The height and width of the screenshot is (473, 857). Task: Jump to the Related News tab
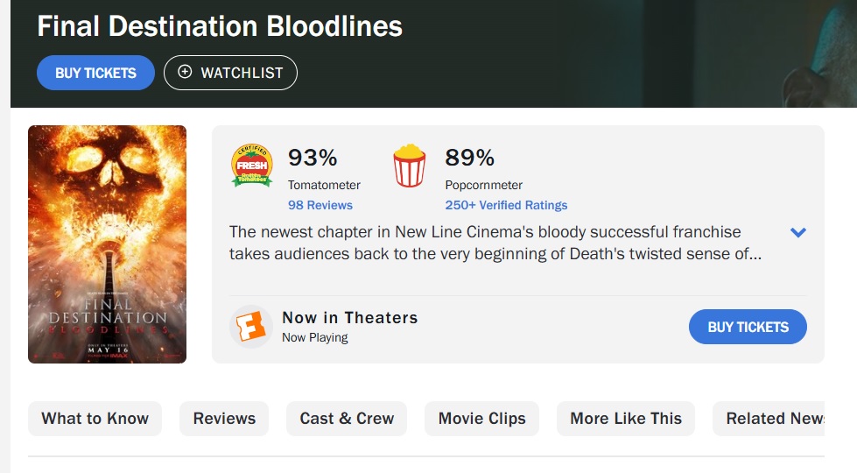click(773, 419)
